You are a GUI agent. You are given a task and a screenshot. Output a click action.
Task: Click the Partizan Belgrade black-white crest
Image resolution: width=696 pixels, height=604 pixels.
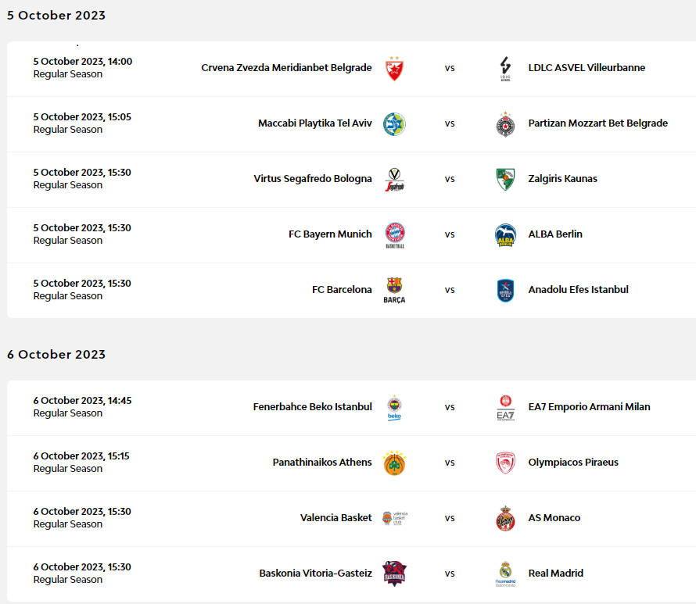505,124
